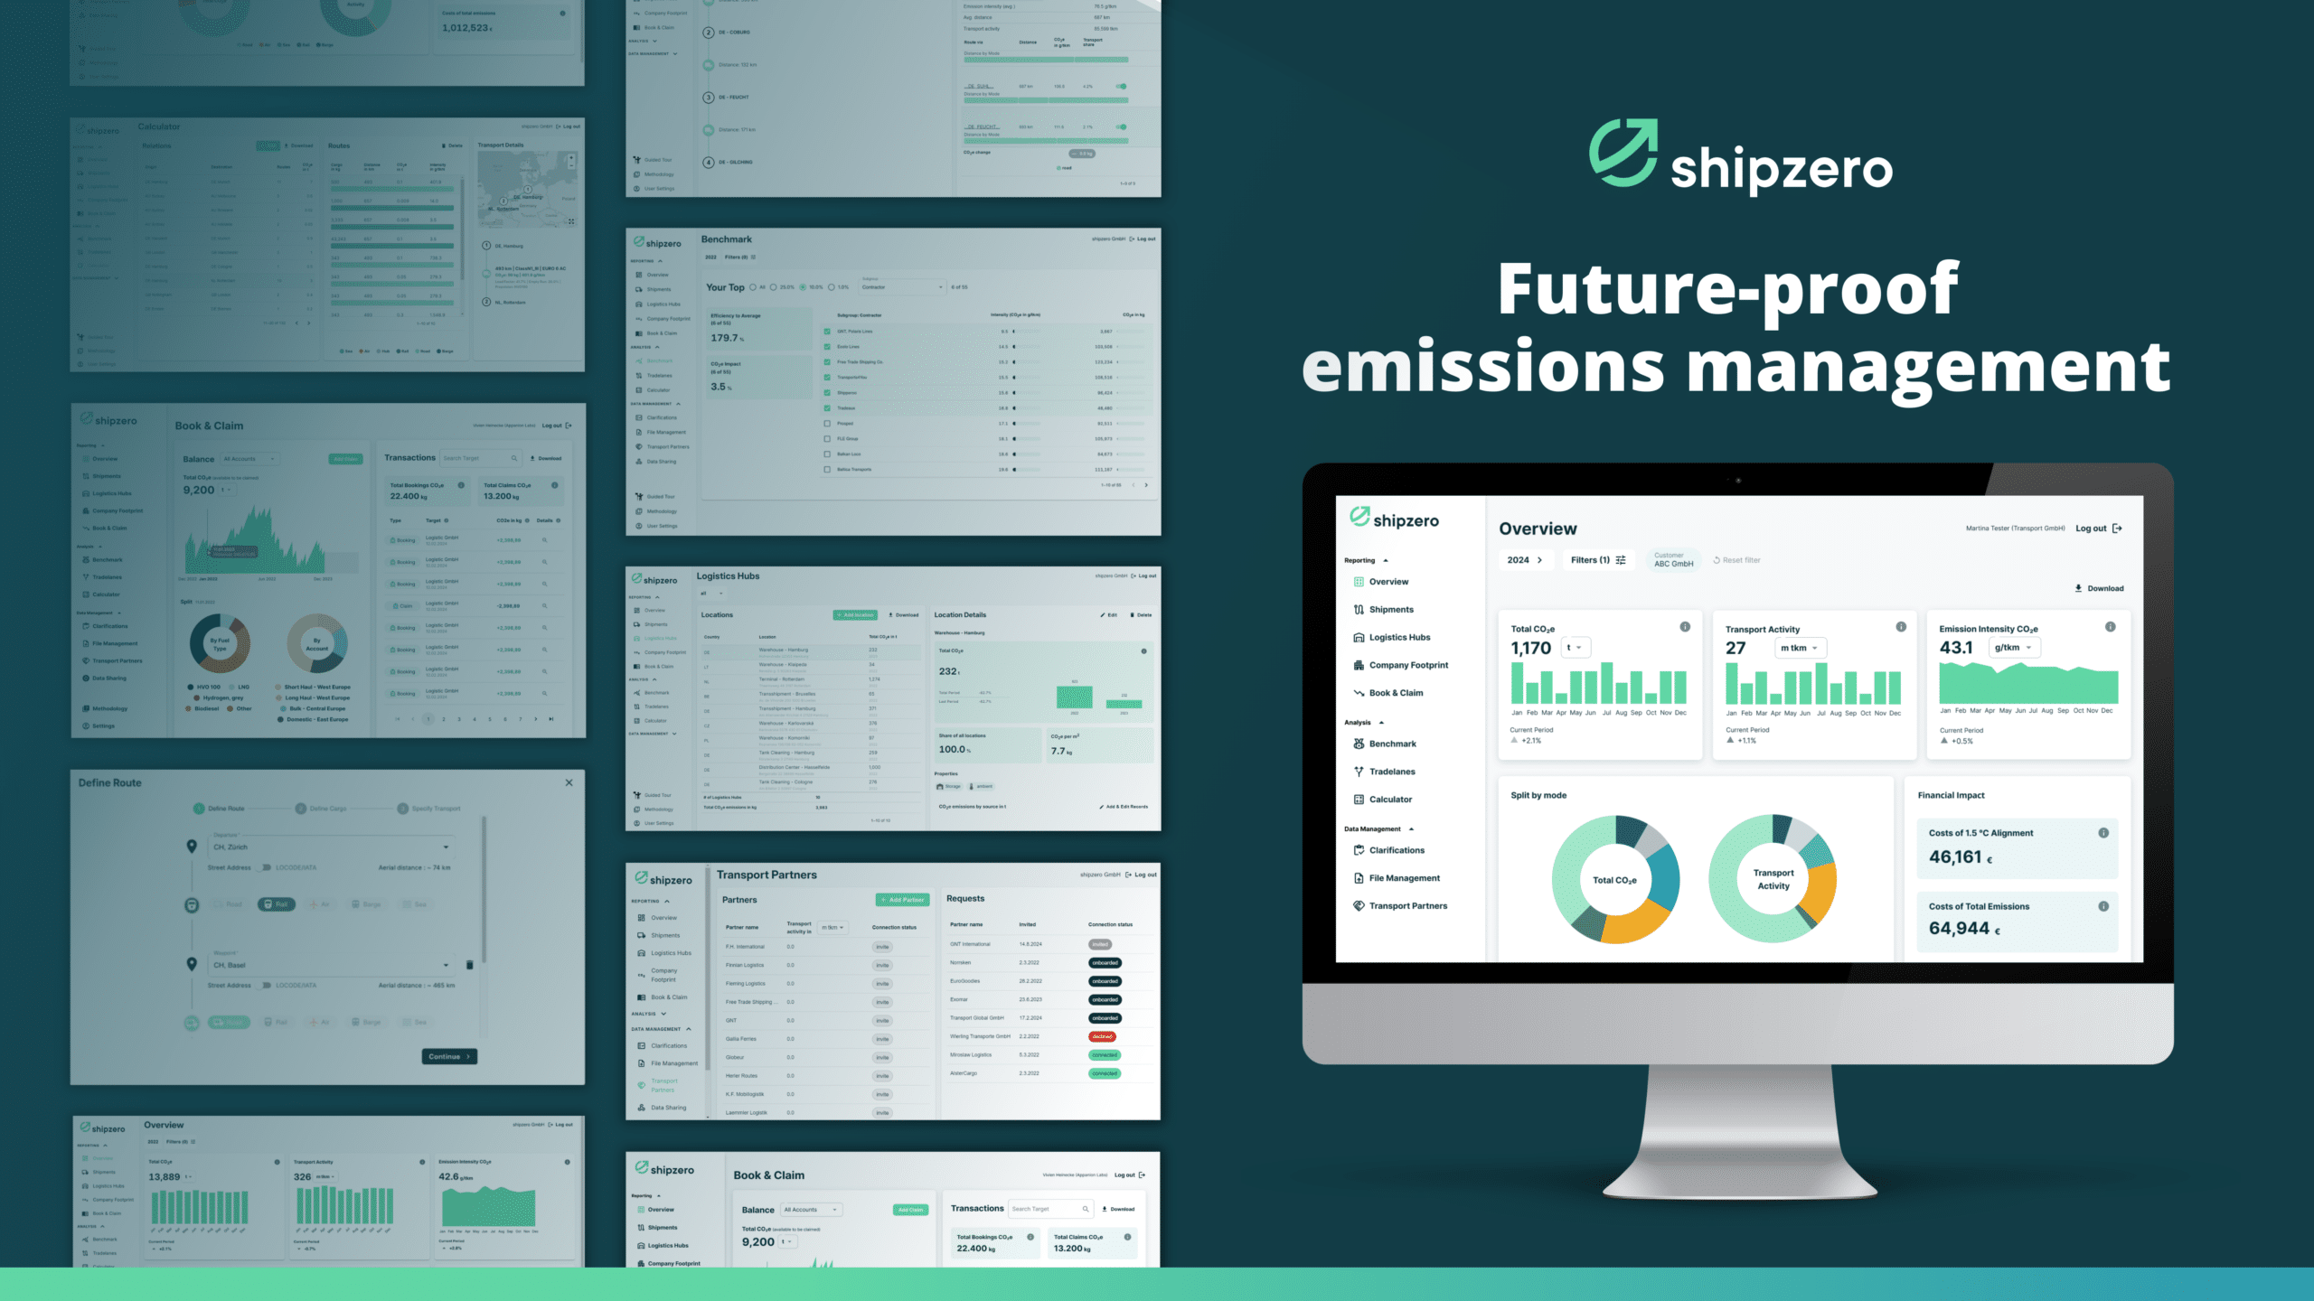Open Shipments icon in monitor dashboard sidebar
Image resolution: width=2314 pixels, height=1301 pixels.
click(1358, 610)
